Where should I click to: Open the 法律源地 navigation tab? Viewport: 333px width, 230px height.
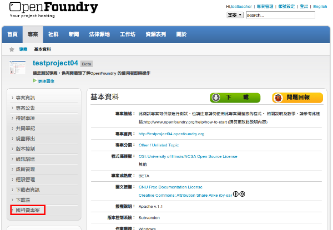point(99,34)
